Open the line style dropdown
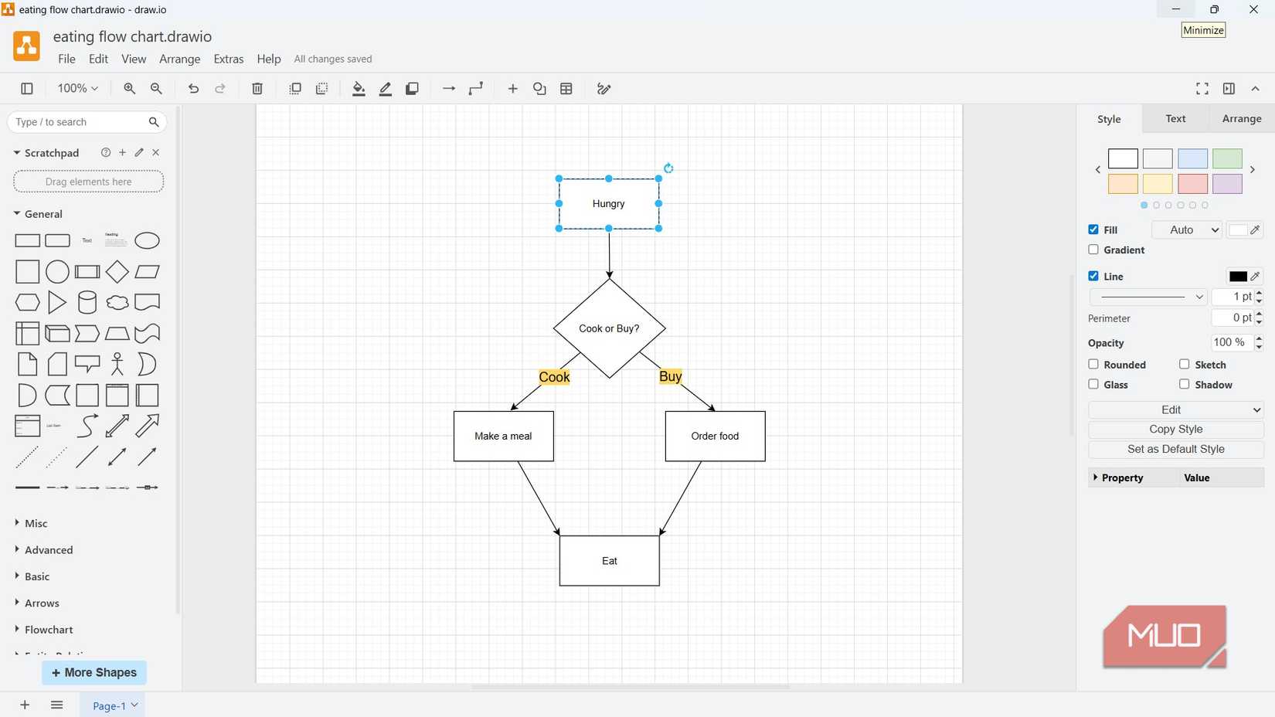Image resolution: width=1275 pixels, height=717 pixels. click(1147, 296)
